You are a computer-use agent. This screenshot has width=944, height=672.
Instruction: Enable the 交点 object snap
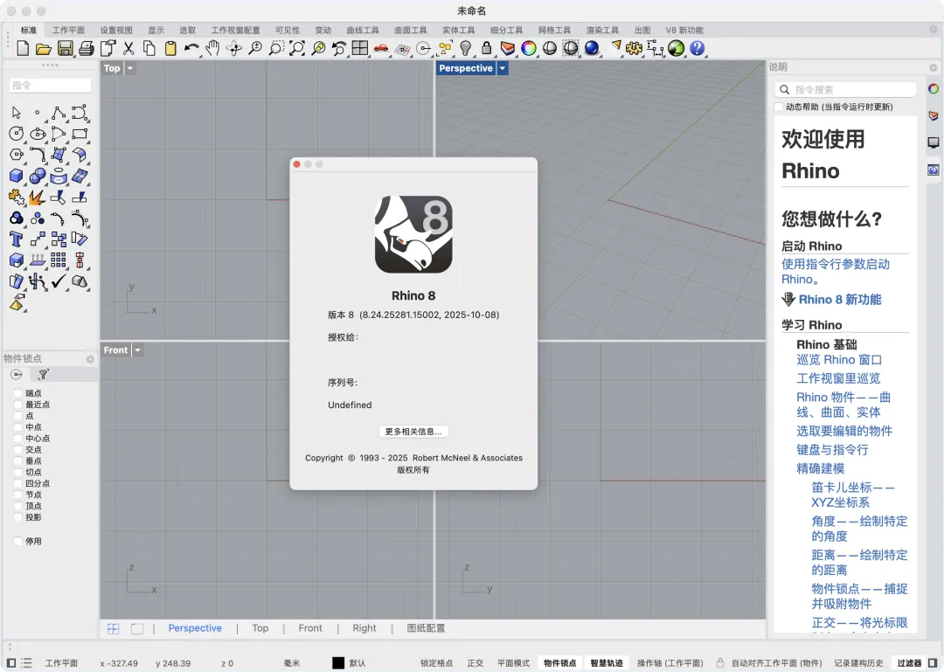(x=18, y=450)
